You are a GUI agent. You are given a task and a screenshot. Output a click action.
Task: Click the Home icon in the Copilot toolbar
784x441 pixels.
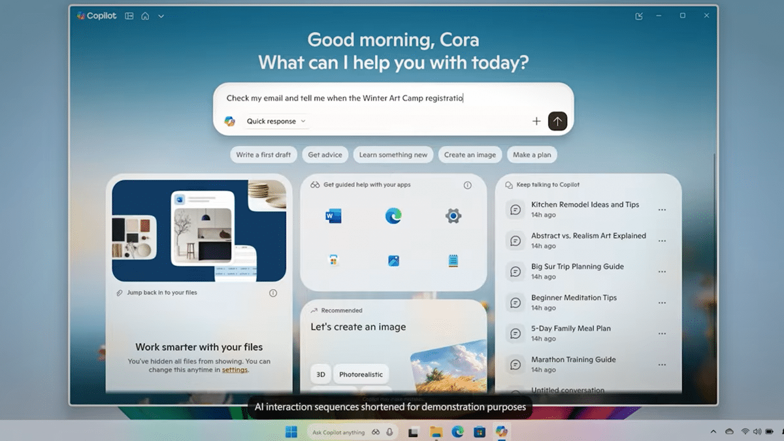tap(144, 15)
